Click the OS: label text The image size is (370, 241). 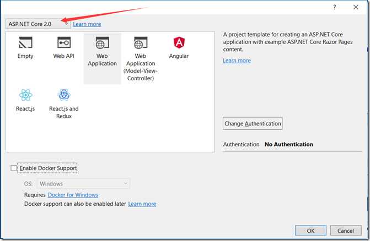28,184
